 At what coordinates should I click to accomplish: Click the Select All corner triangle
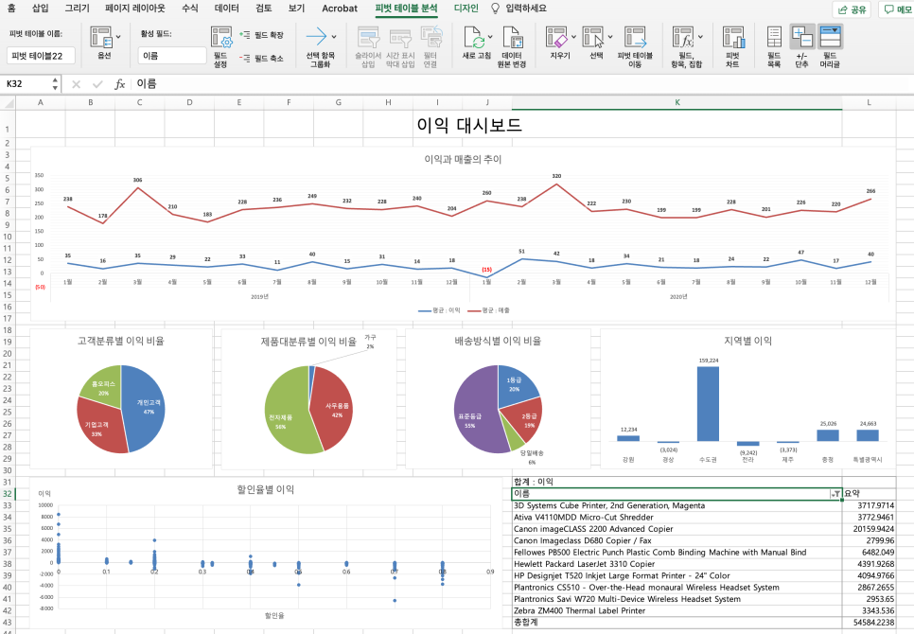pyautogui.click(x=9, y=103)
